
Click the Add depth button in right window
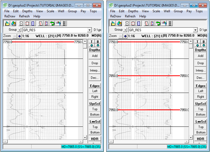200,56
